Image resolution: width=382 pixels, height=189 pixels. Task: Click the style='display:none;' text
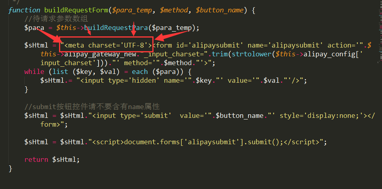[x=321, y=116]
